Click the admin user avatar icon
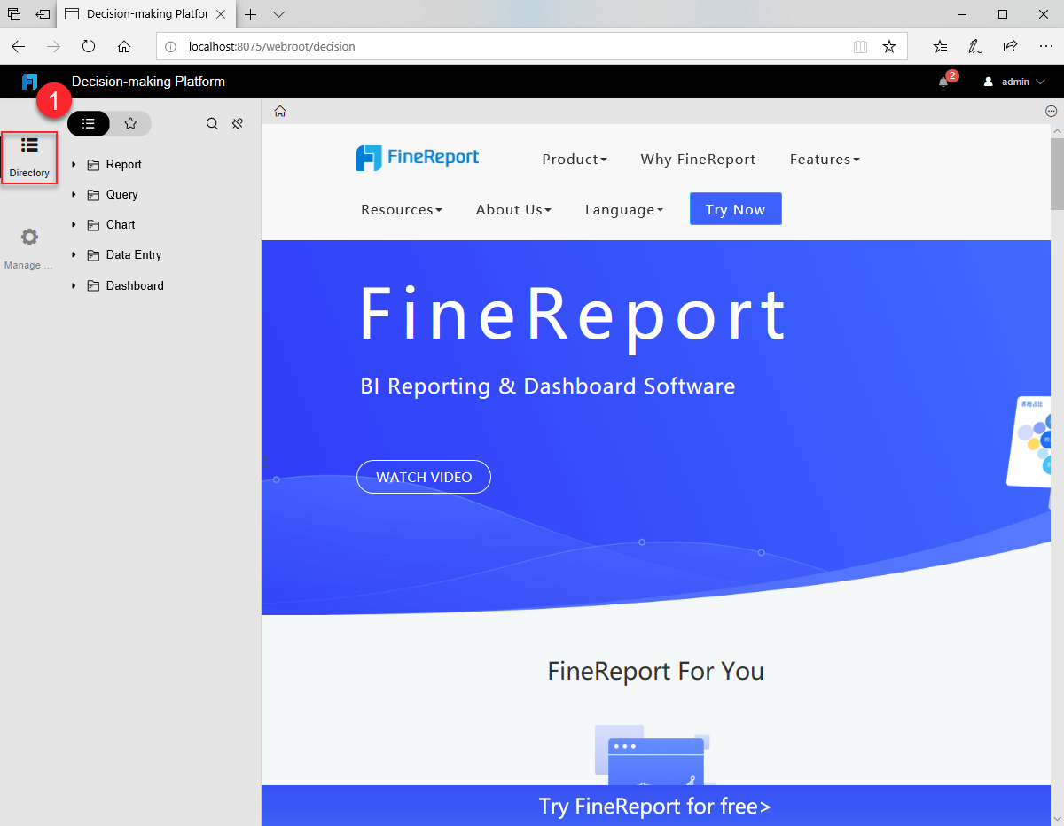The image size is (1064, 826). pyautogui.click(x=988, y=81)
